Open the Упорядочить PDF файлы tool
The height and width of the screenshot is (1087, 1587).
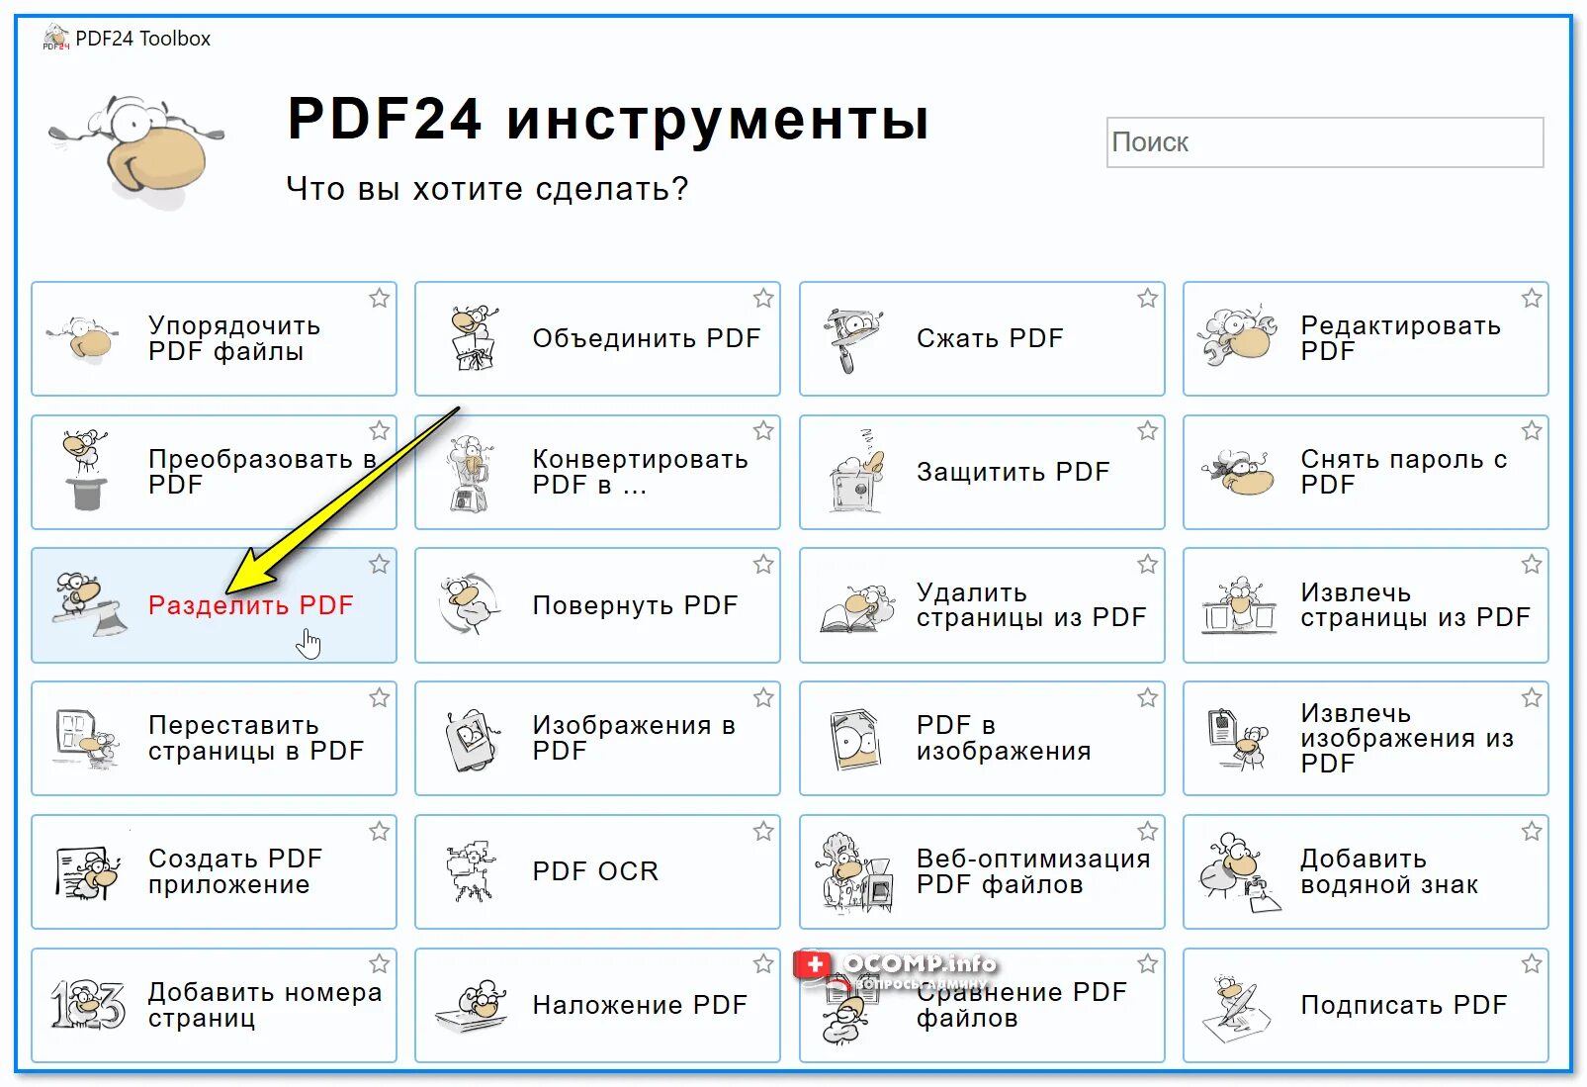pyautogui.click(x=214, y=338)
